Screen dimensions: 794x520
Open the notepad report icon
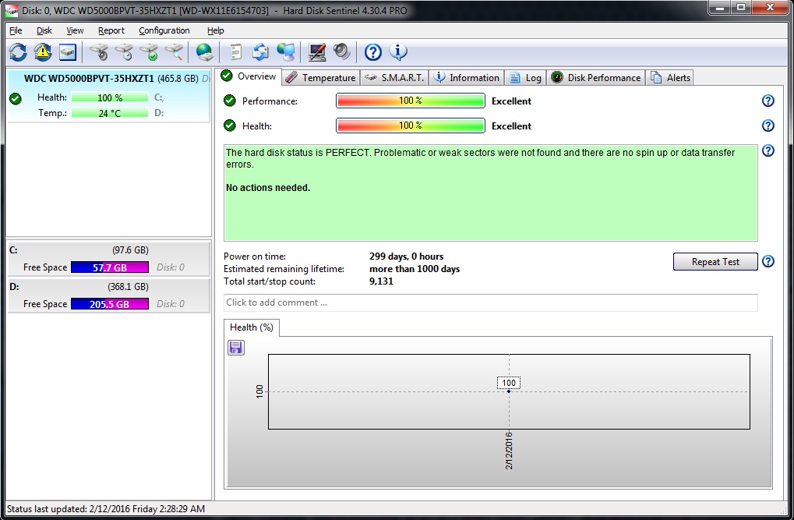coord(235,52)
